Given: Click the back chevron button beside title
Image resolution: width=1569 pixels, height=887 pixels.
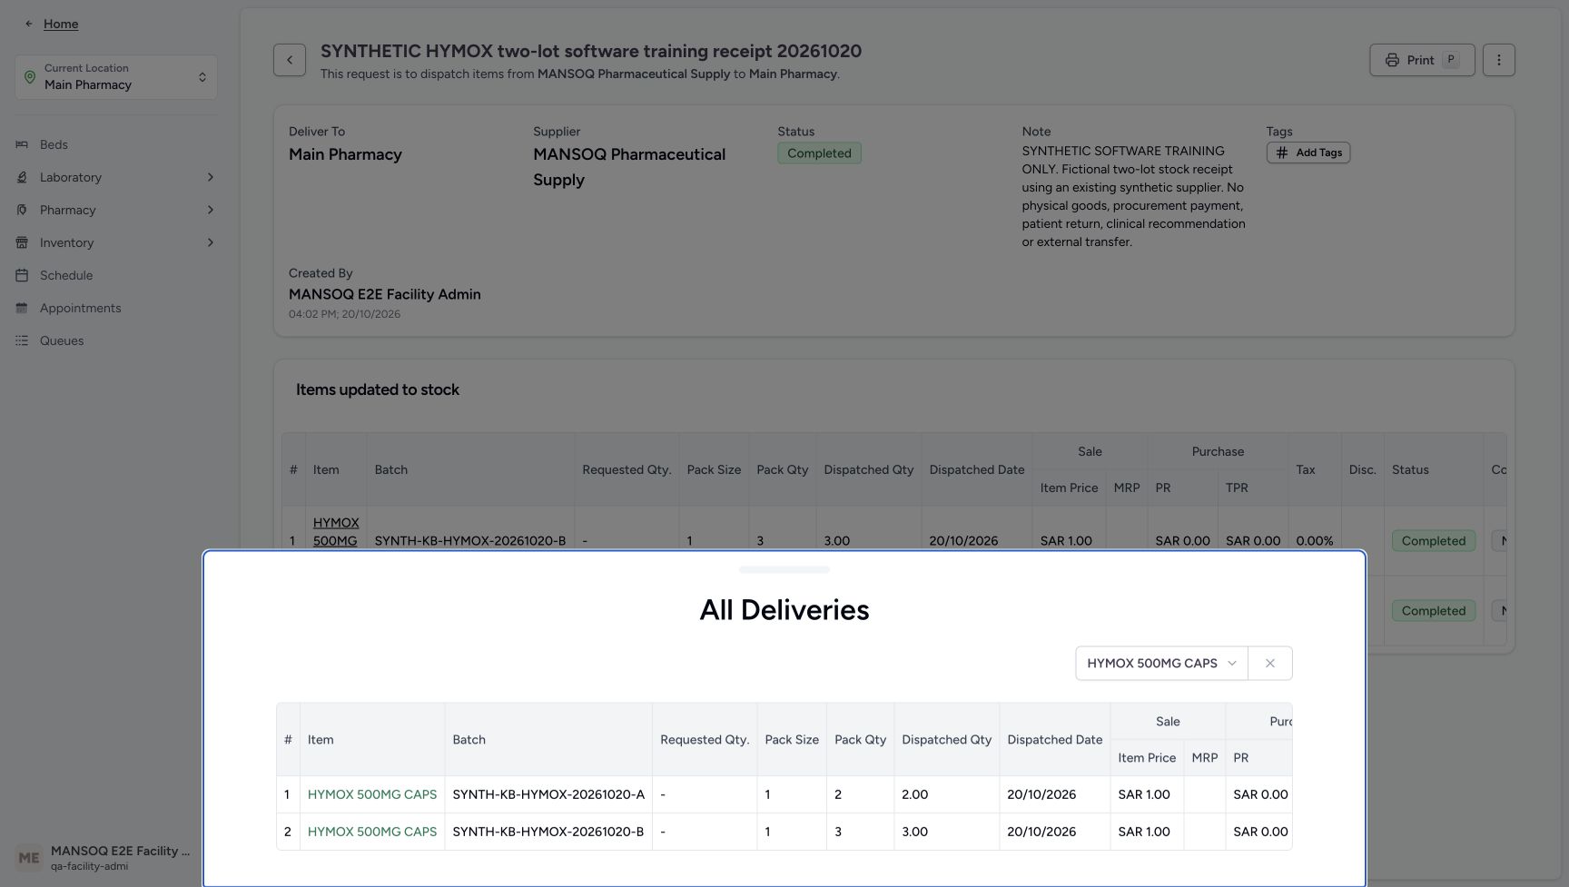Looking at the screenshot, I should pos(290,60).
